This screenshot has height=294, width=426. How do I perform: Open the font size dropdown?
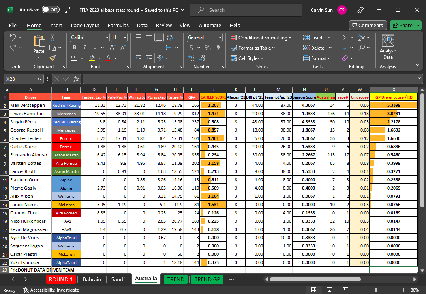point(125,37)
